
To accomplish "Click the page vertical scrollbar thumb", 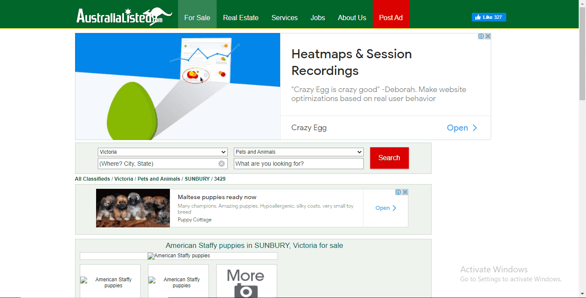I will (582, 54).
